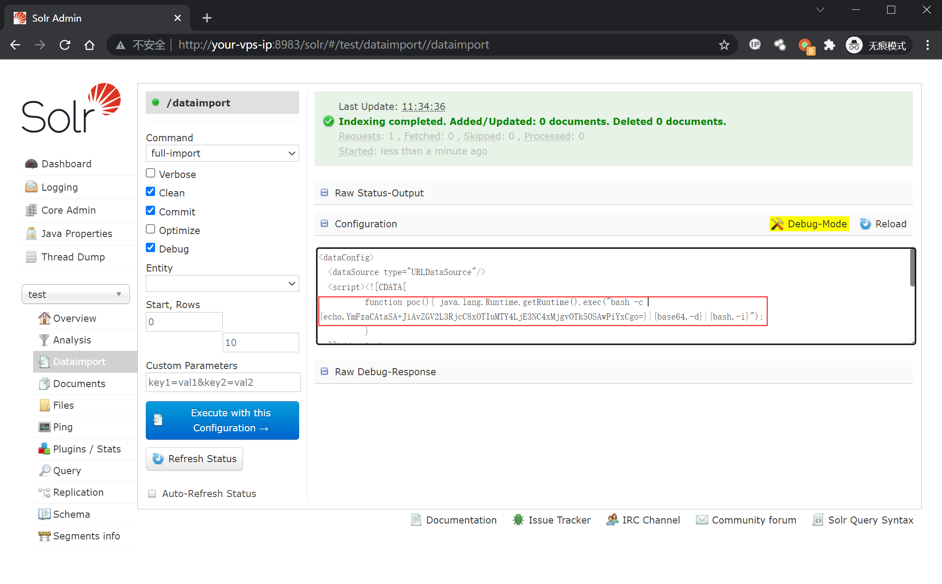The width and height of the screenshot is (942, 584).
Task: Open Thread Dump icon in sidebar
Action: 31,257
